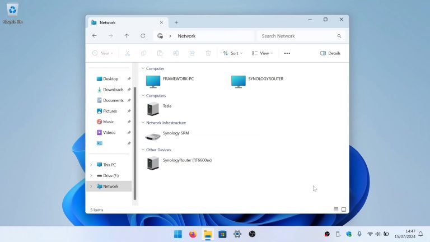Screen dimensions: 430x242
Task: Click the File Explorer taskbar icon
Action: click(x=208, y=234)
